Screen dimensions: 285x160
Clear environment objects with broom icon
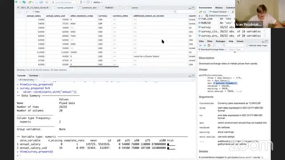233,12
